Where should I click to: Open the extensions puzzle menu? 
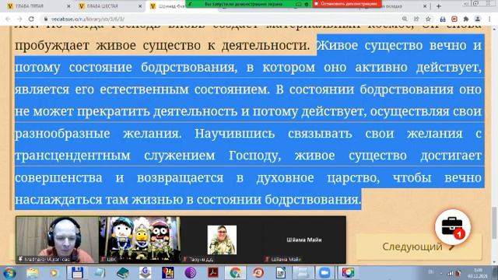click(466, 19)
